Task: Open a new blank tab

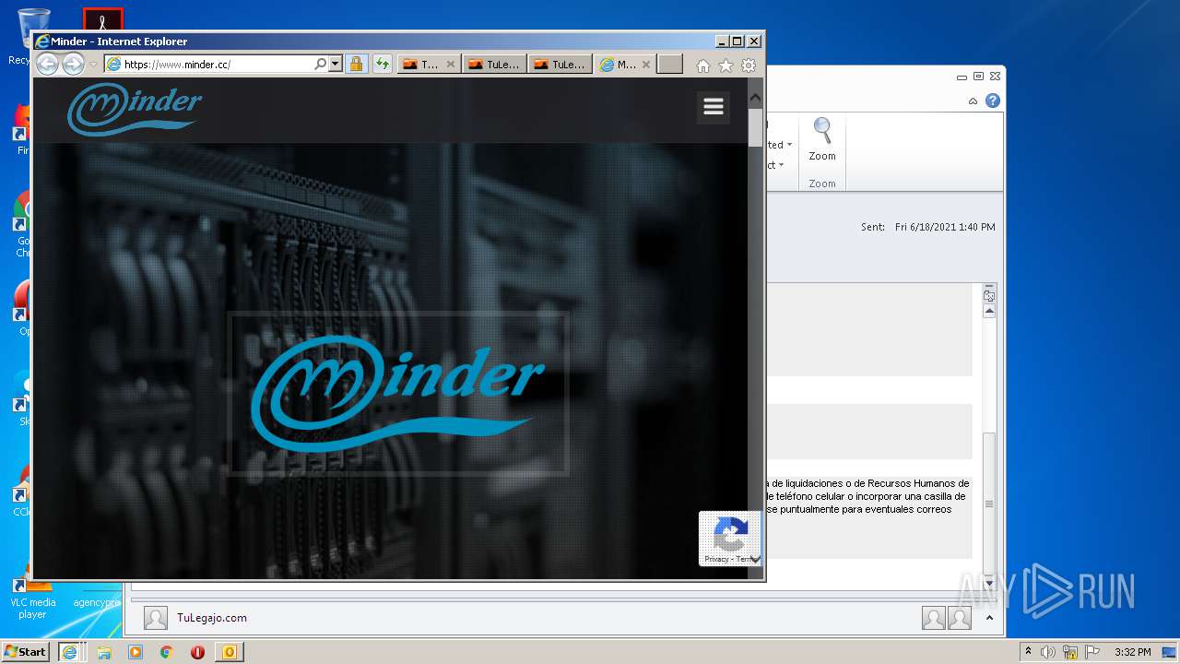Action: pos(670,65)
